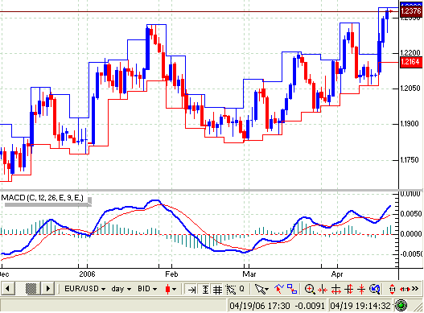Click the 1.2200 price axis label
Viewport: 424px width, 313px height.
click(410, 52)
